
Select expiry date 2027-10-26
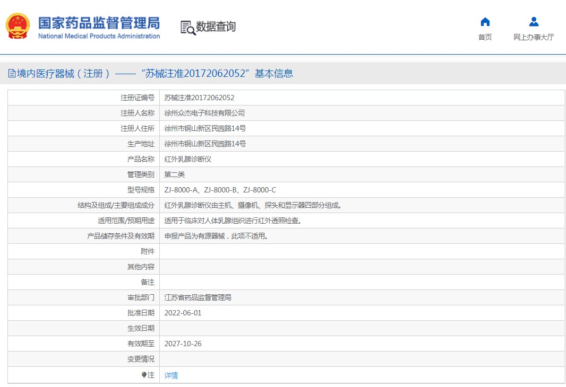[x=183, y=344]
